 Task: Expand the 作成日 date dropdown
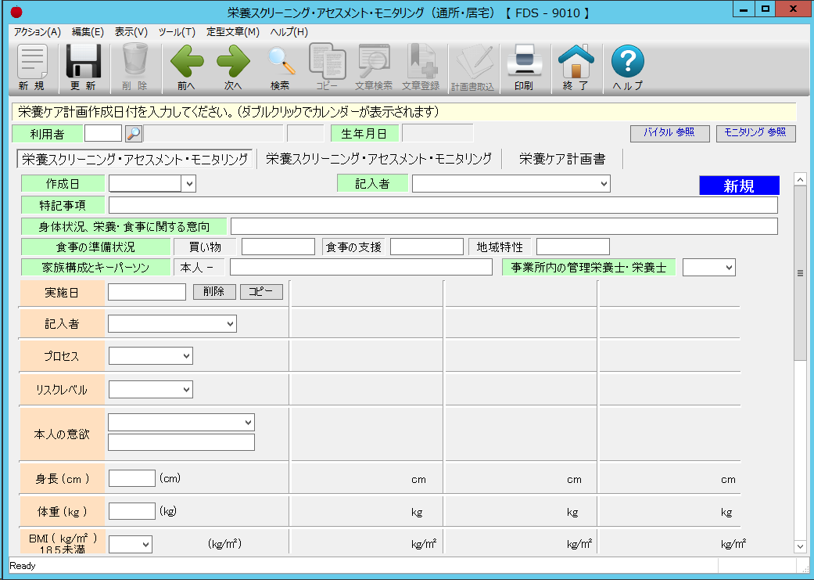click(188, 184)
